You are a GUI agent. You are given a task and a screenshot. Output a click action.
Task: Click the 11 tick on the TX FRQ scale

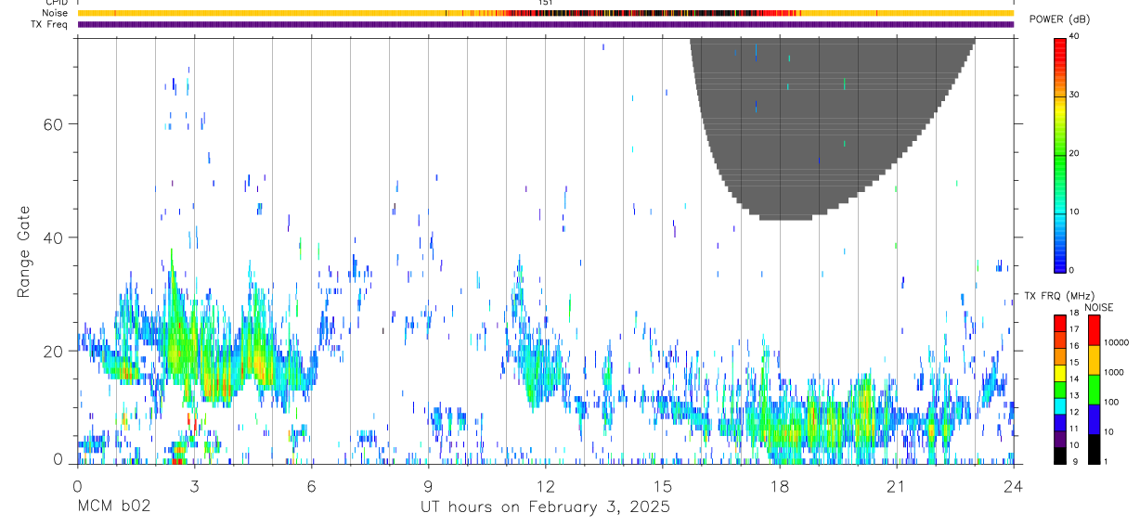point(1074,430)
